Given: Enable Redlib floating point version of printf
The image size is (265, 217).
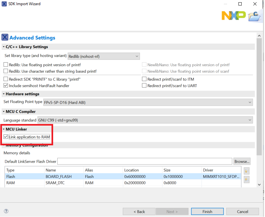Looking at the screenshot, I should (6, 65).
